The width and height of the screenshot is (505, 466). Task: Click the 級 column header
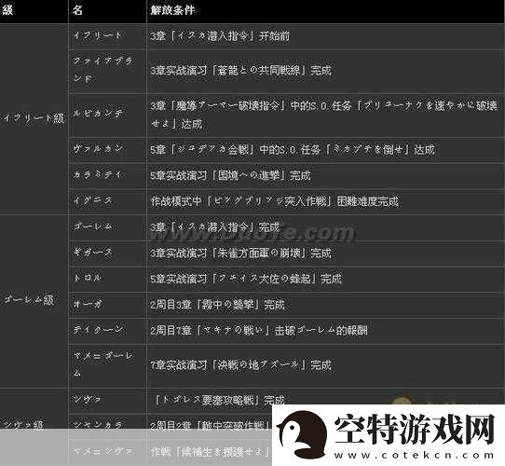coord(7,10)
